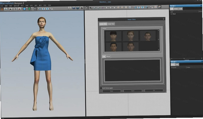Screen dimensions: 203x119
Task: Click OK in the Avatar Editor
Action: tap(154, 90)
